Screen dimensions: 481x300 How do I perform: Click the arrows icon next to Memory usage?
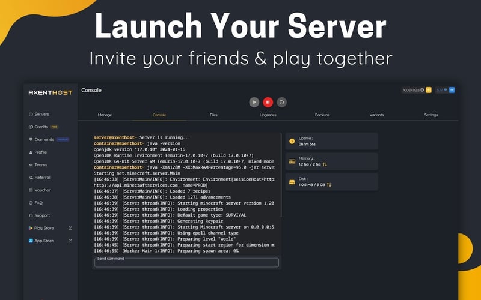[x=325, y=164]
